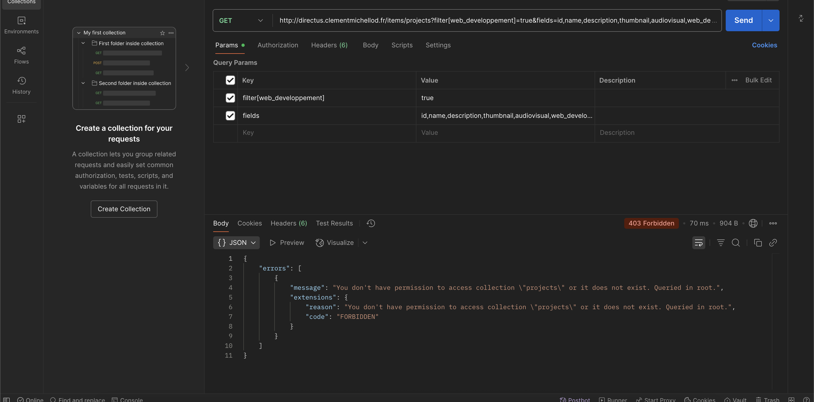Toggle line wrap in response body
The height and width of the screenshot is (402, 814).
coord(699,242)
